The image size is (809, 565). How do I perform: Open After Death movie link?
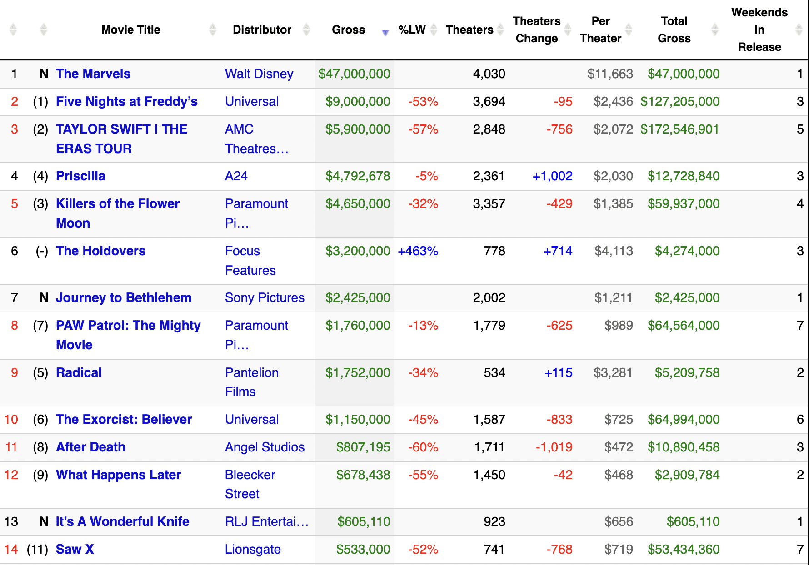tap(90, 447)
